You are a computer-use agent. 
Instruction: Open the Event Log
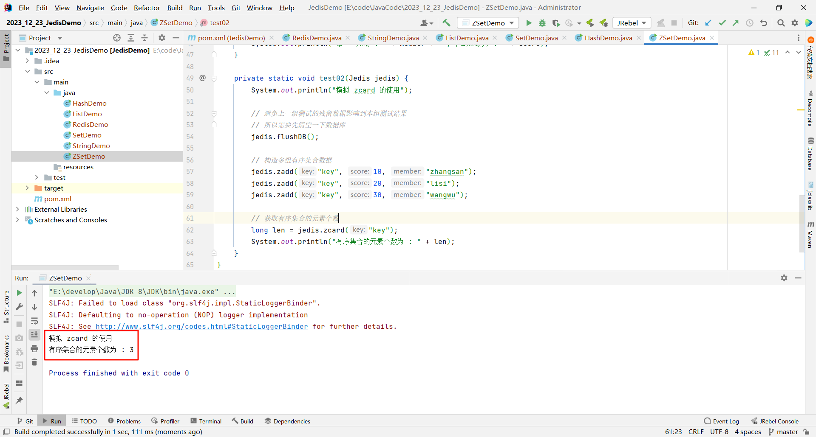(x=721, y=421)
